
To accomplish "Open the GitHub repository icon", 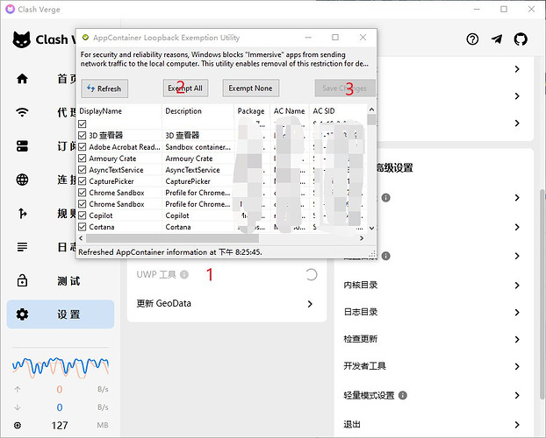I will 521,39.
